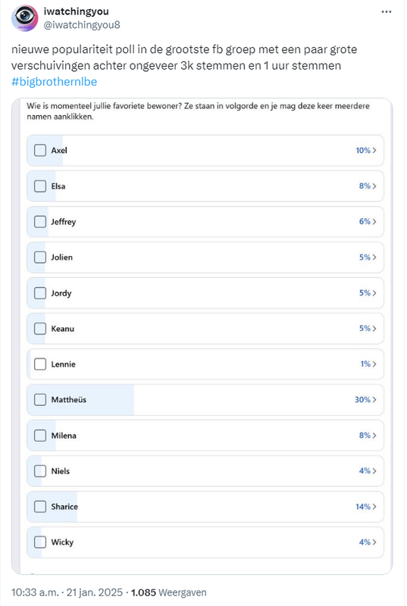This screenshot has width=407, height=606.
Task: Check the box next to Elsa
Action: [x=40, y=186]
